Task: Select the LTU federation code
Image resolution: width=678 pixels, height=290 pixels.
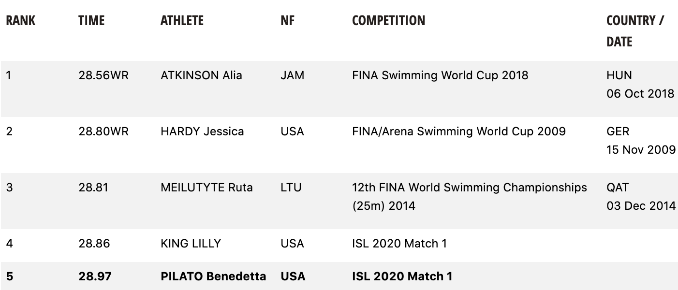Action: 291,188
